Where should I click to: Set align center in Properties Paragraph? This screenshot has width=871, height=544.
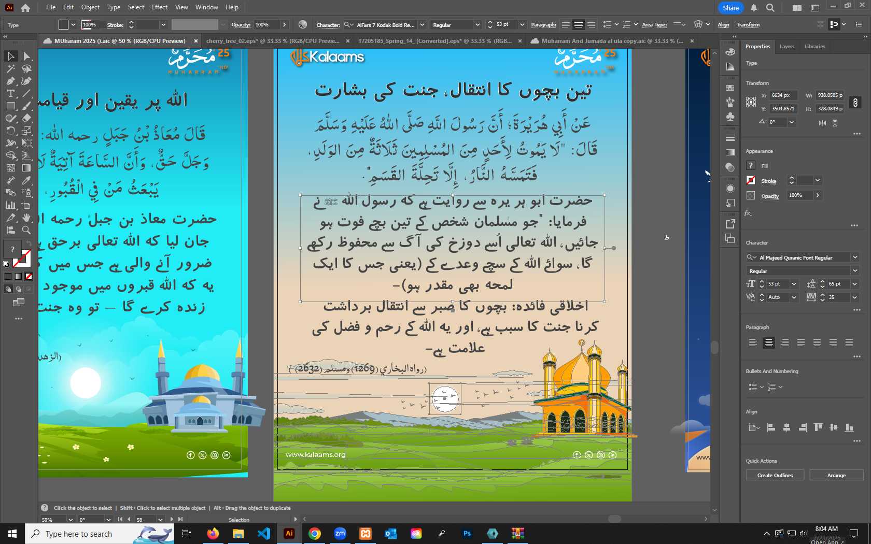click(769, 342)
